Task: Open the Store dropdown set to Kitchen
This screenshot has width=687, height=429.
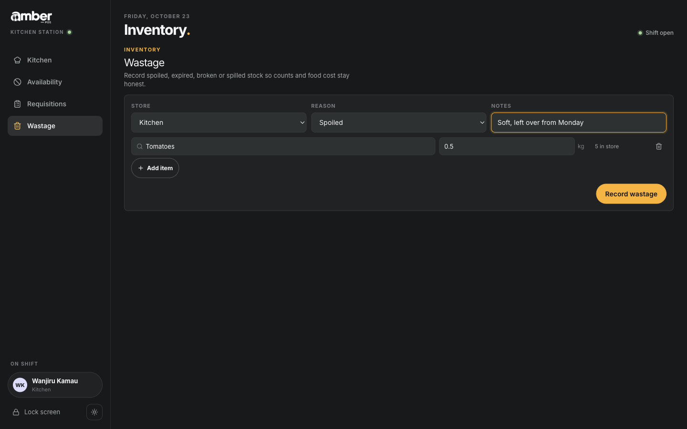Action: click(219, 123)
